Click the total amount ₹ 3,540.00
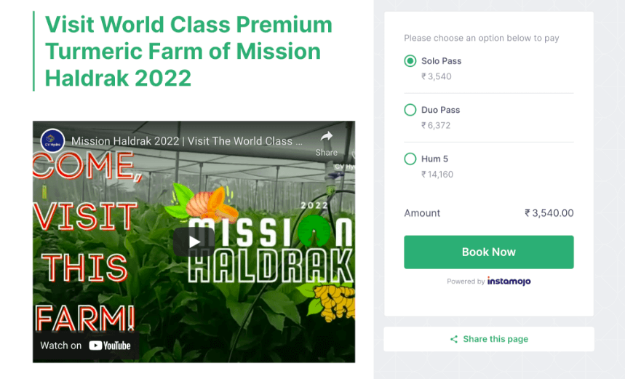The image size is (625, 379). 549,213
